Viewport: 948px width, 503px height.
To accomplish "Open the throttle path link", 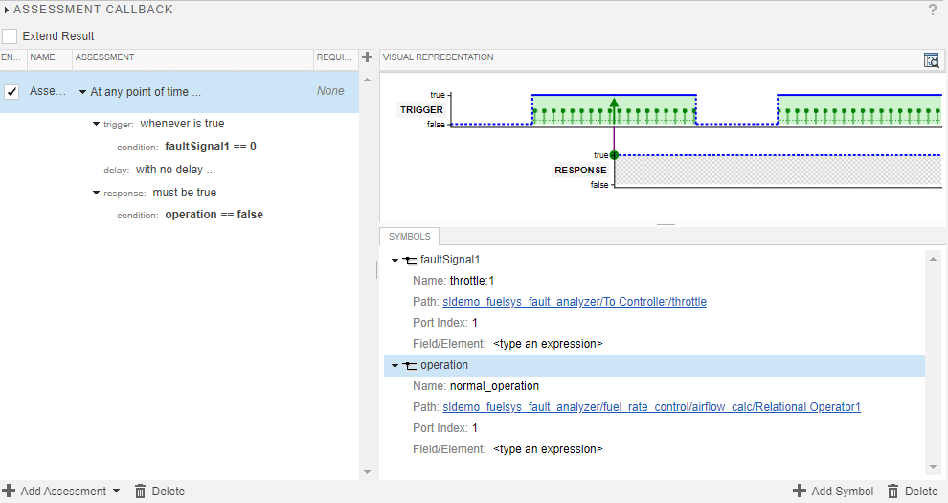I will [575, 302].
